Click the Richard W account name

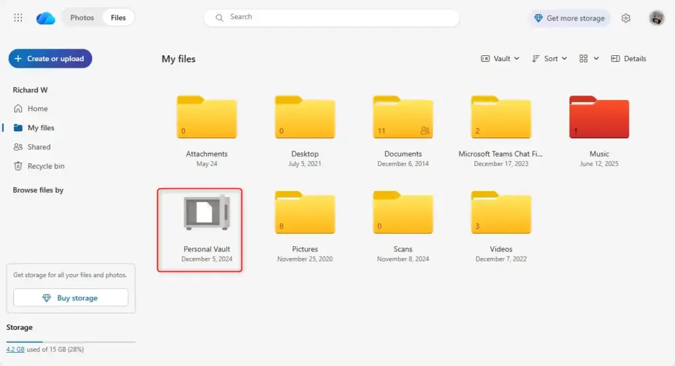[30, 90]
